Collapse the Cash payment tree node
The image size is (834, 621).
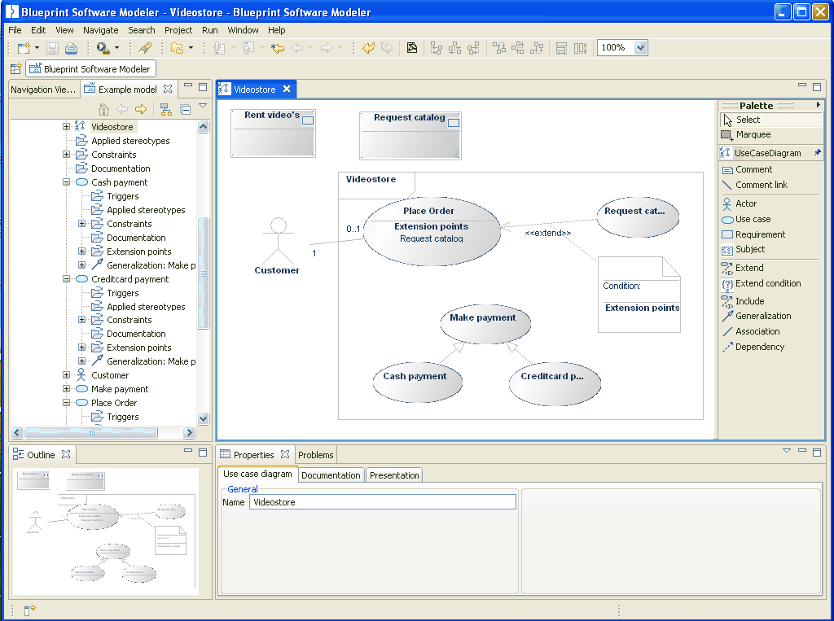tap(67, 182)
